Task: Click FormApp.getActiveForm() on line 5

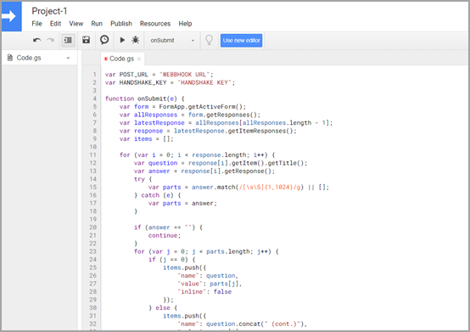Action: (202, 107)
